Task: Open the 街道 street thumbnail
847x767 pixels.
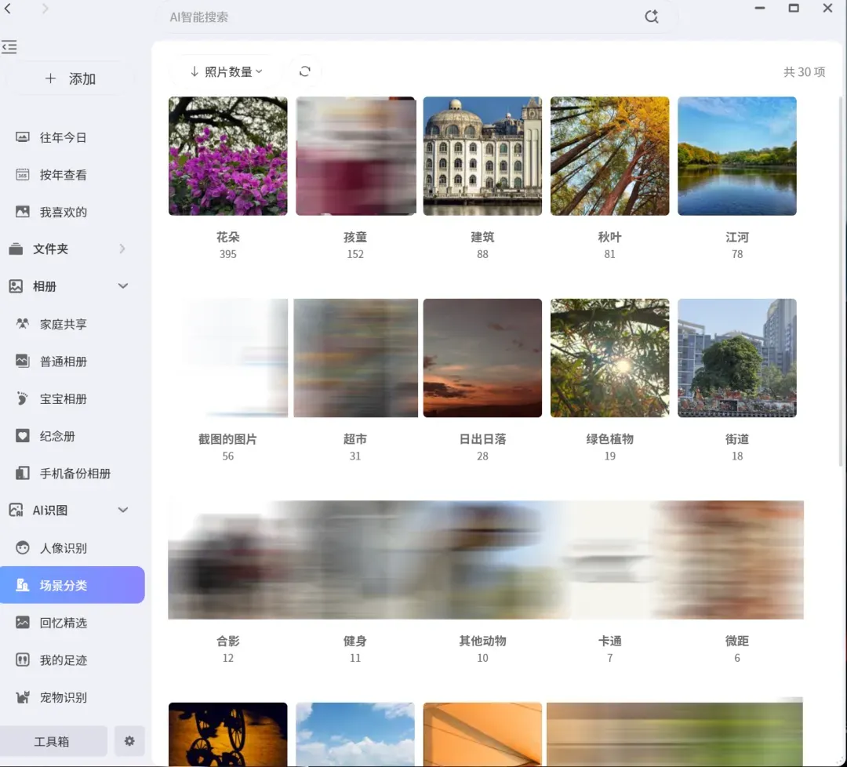Action: tap(736, 358)
